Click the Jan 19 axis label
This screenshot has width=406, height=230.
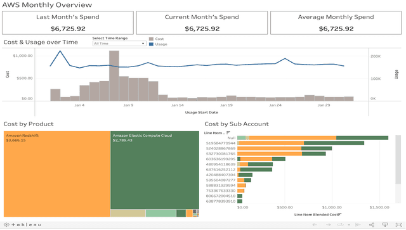click(x=226, y=105)
